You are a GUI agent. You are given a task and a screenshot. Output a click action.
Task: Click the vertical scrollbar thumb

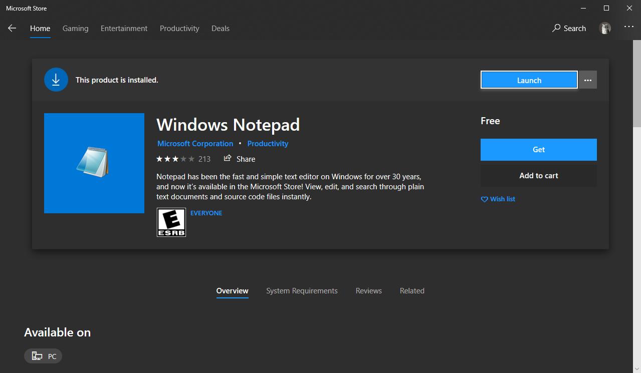click(637, 84)
